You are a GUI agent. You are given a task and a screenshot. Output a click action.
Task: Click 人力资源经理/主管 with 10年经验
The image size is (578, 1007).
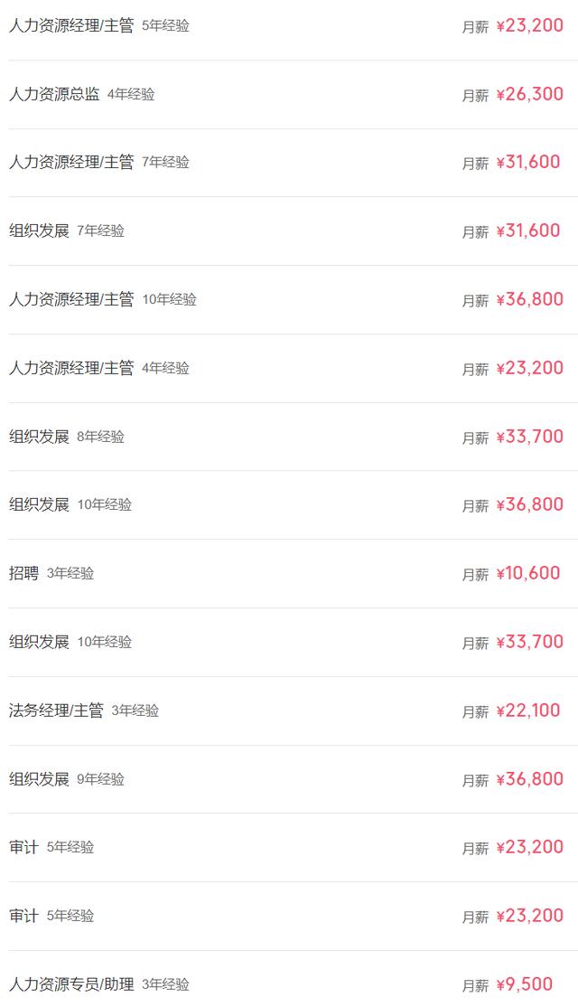[x=71, y=299]
